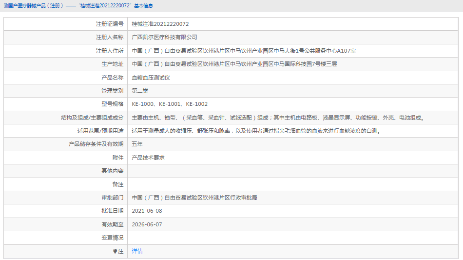
Task: Click the 产品储存条件及有效期 row label
Action: click(96, 144)
